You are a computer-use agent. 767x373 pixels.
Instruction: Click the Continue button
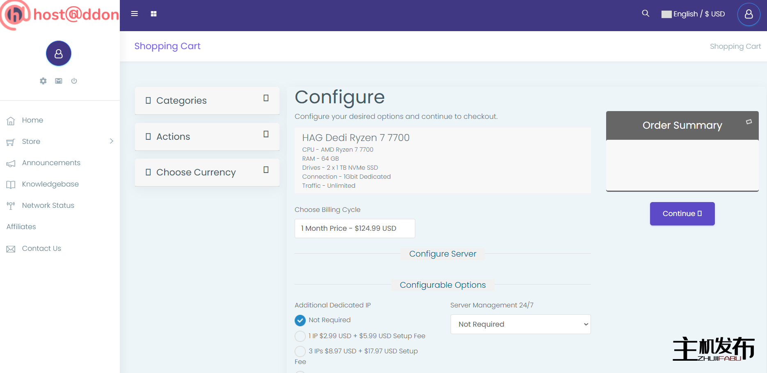point(682,214)
